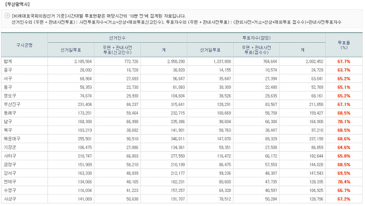Screen dimensions: 365x206
Task: Click the 68.5% turnout for 북구
Action: pyautogui.click(x=344, y=130)
